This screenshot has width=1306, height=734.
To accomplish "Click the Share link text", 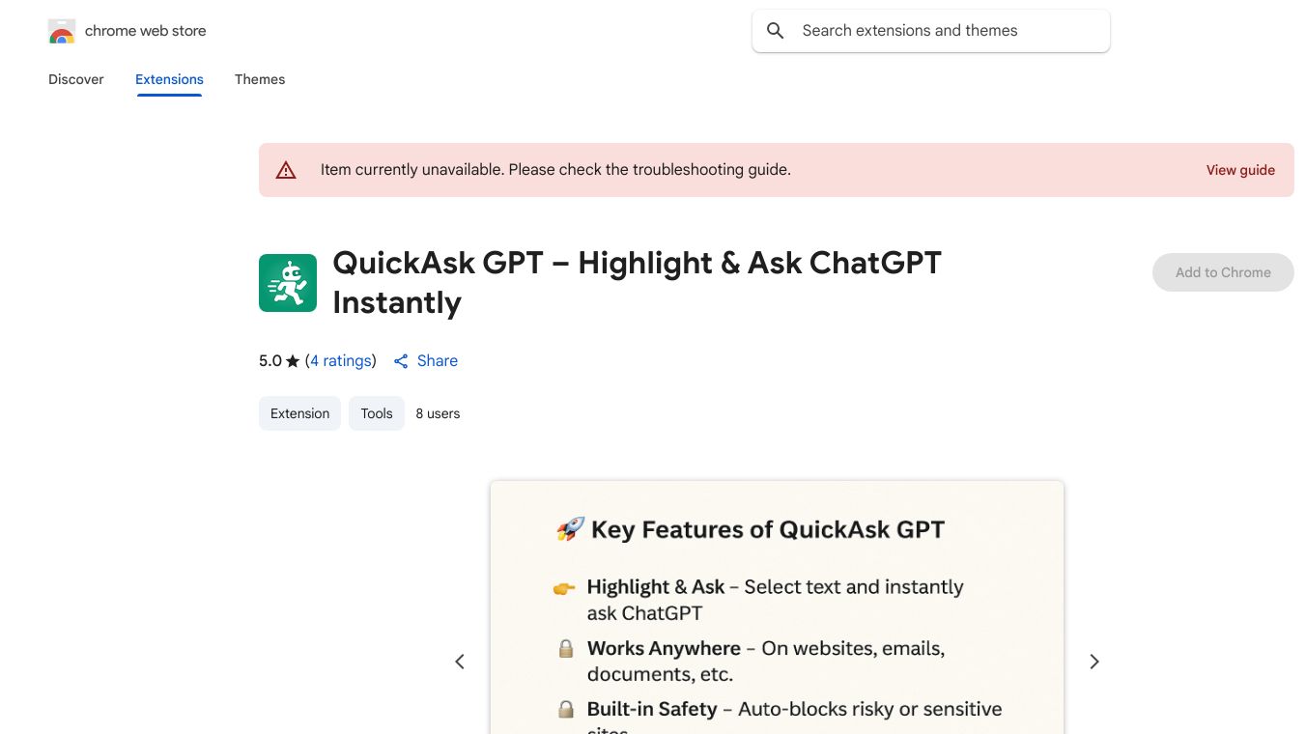I will coord(438,361).
